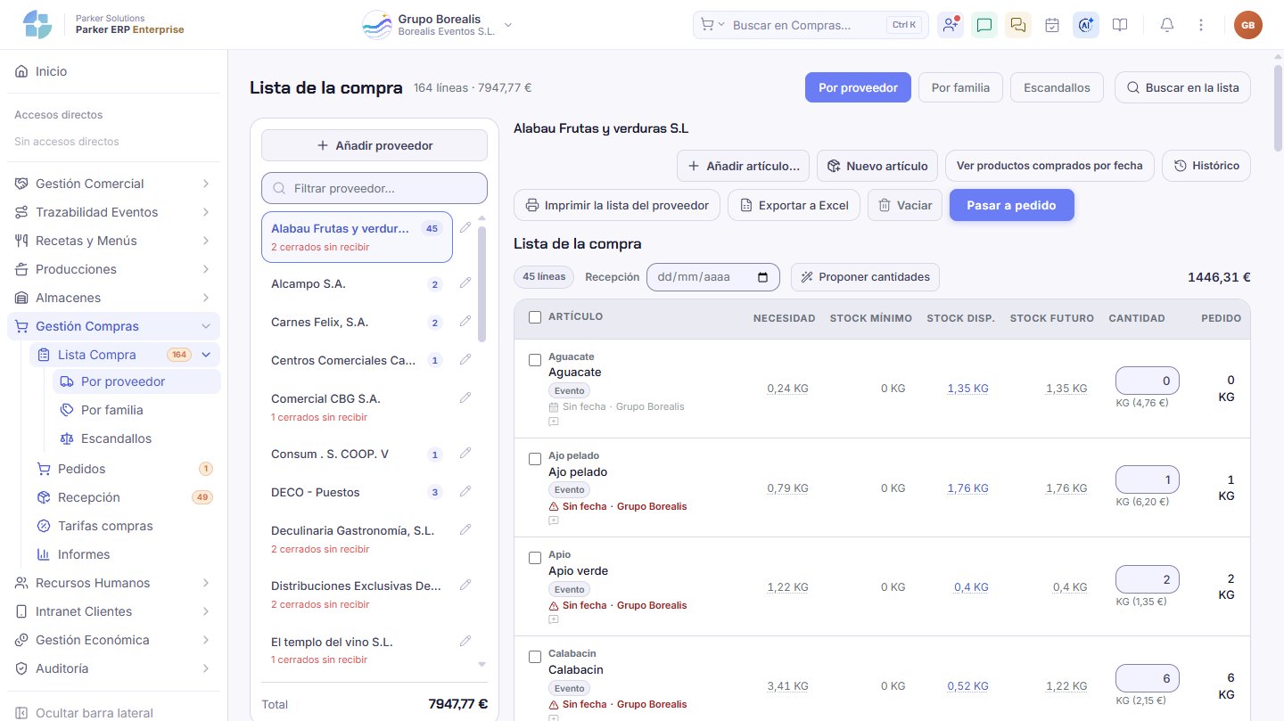Switch to the Escandallos view tab
Viewport: 1284px width, 721px height.
tap(1057, 87)
